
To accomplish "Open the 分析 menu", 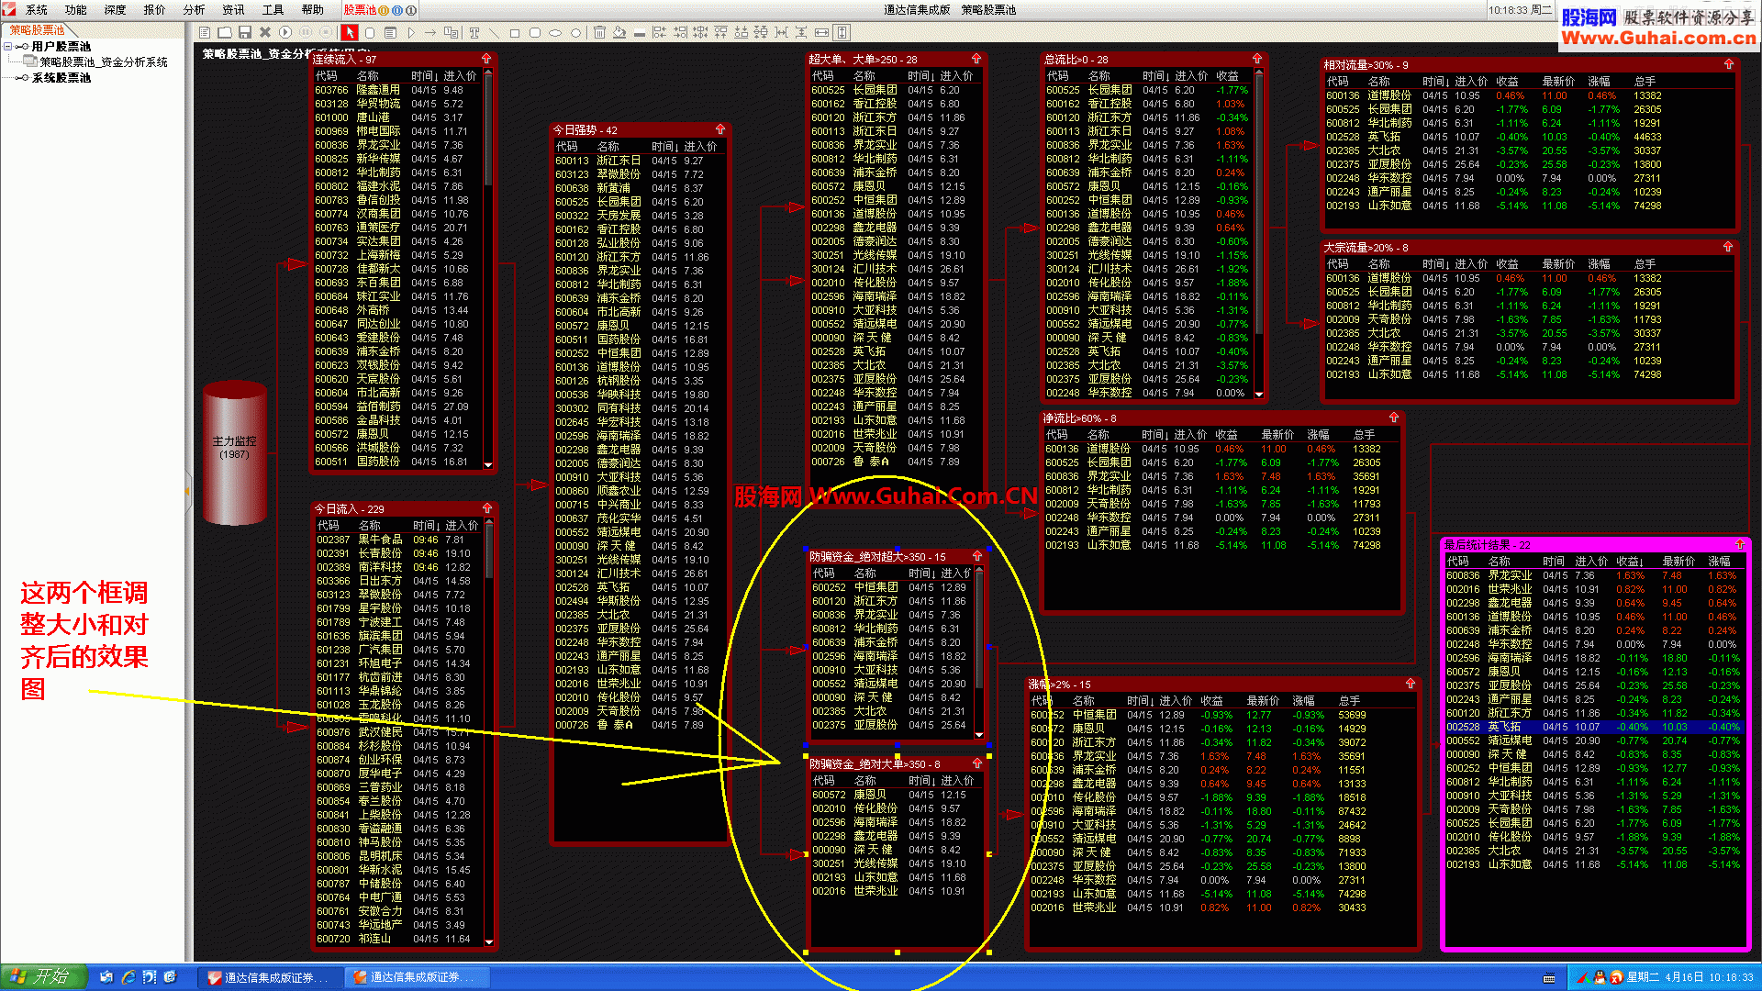I will click(195, 10).
